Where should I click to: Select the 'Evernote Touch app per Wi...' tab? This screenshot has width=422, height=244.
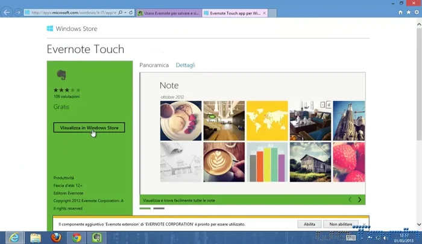click(232, 13)
